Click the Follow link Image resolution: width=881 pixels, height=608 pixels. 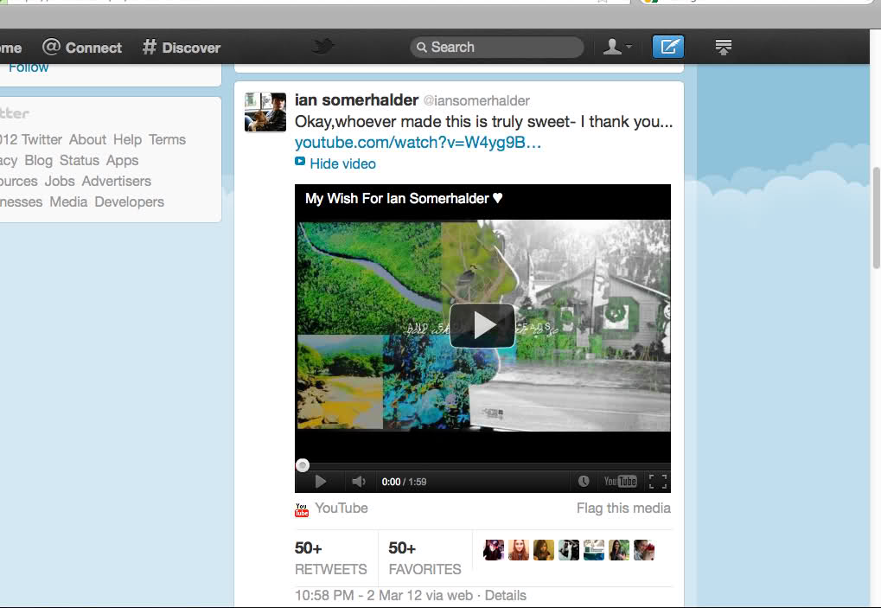click(x=28, y=68)
